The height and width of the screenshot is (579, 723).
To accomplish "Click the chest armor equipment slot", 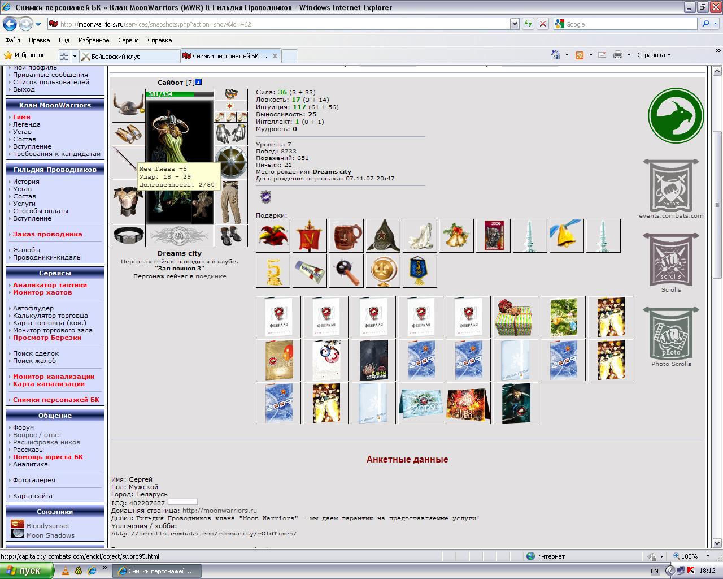I will (128, 201).
